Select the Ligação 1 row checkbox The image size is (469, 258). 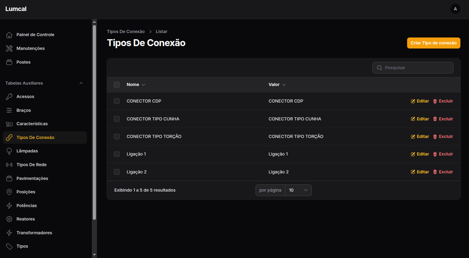(117, 154)
